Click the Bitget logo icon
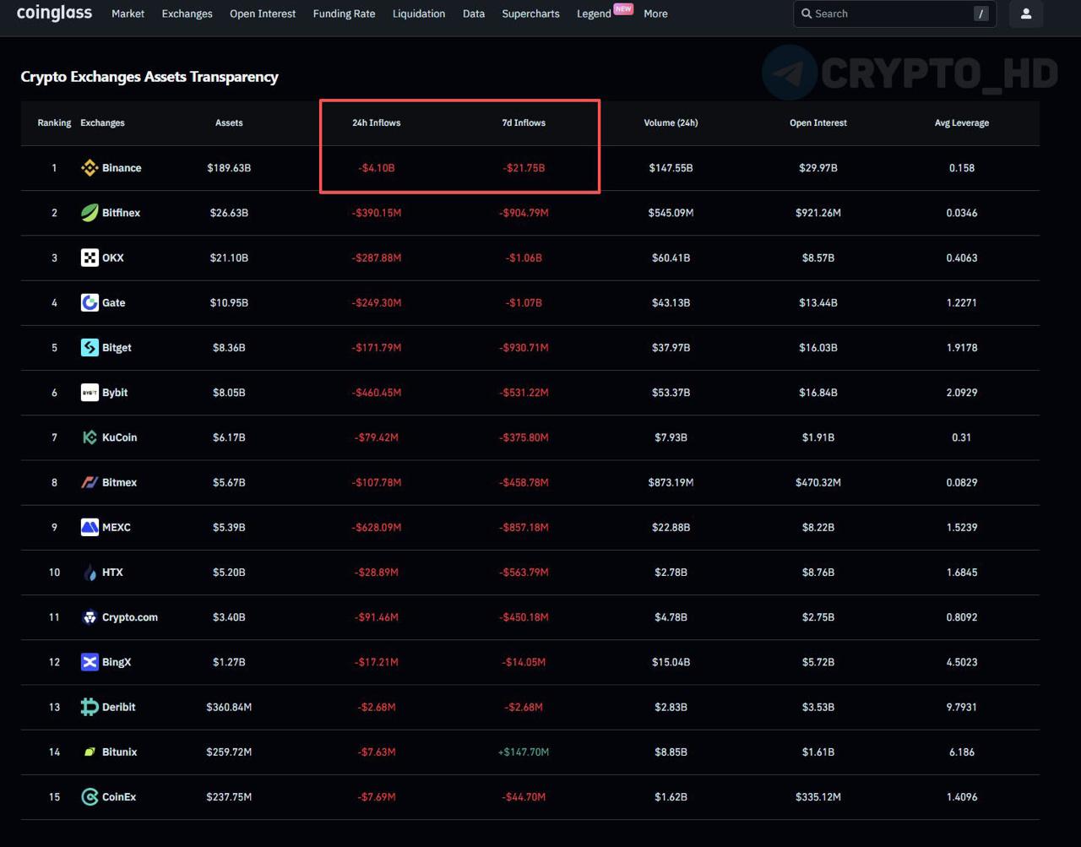The height and width of the screenshot is (847, 1081). [x=90, y=347]
